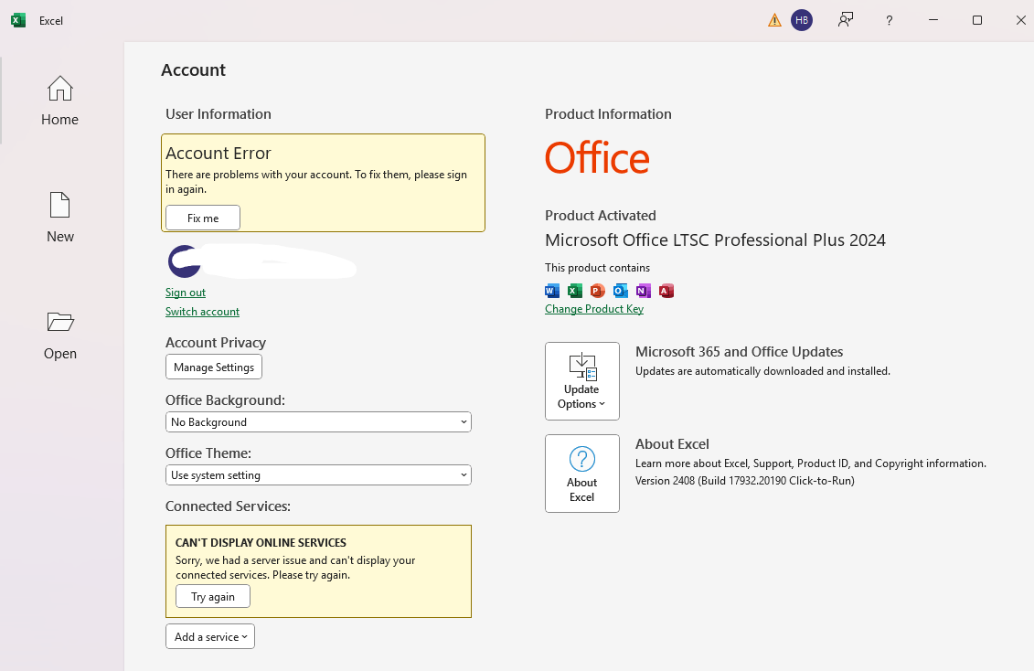
Task: Click the Microsoft Office LTSC Professional Plus 2024 text
Action: [x=715, y=240]
